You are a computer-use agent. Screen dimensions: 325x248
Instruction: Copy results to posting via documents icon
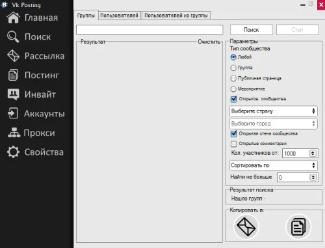(x=298, y=227)
